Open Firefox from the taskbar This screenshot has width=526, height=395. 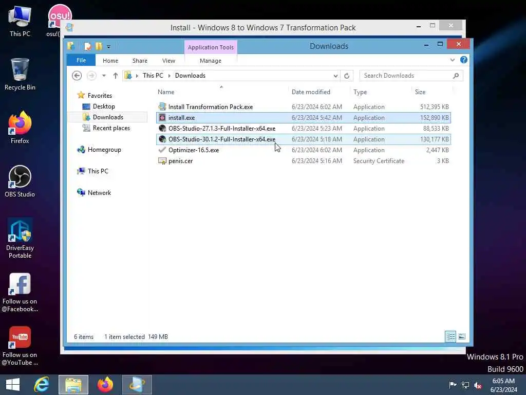click(x=105, y=385)
